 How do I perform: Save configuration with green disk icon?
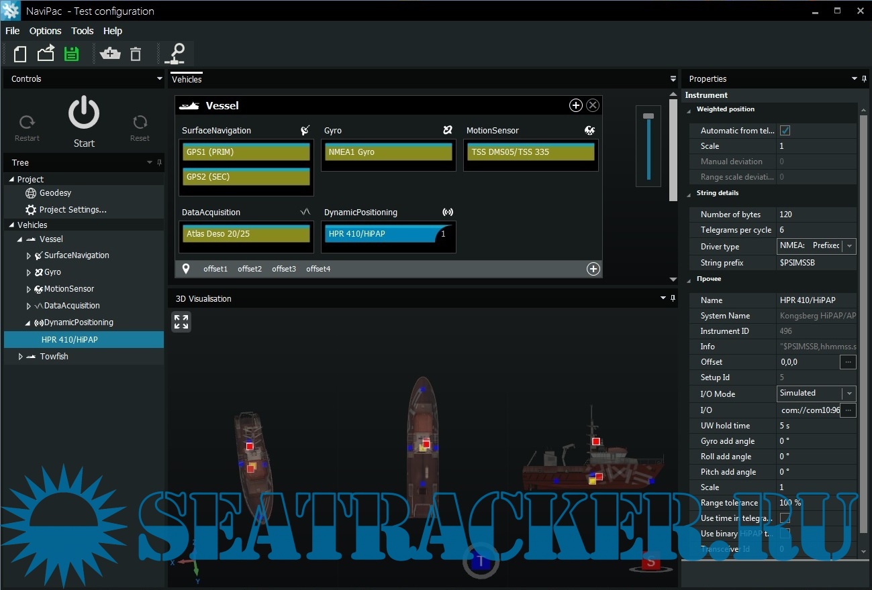[71, 54]
